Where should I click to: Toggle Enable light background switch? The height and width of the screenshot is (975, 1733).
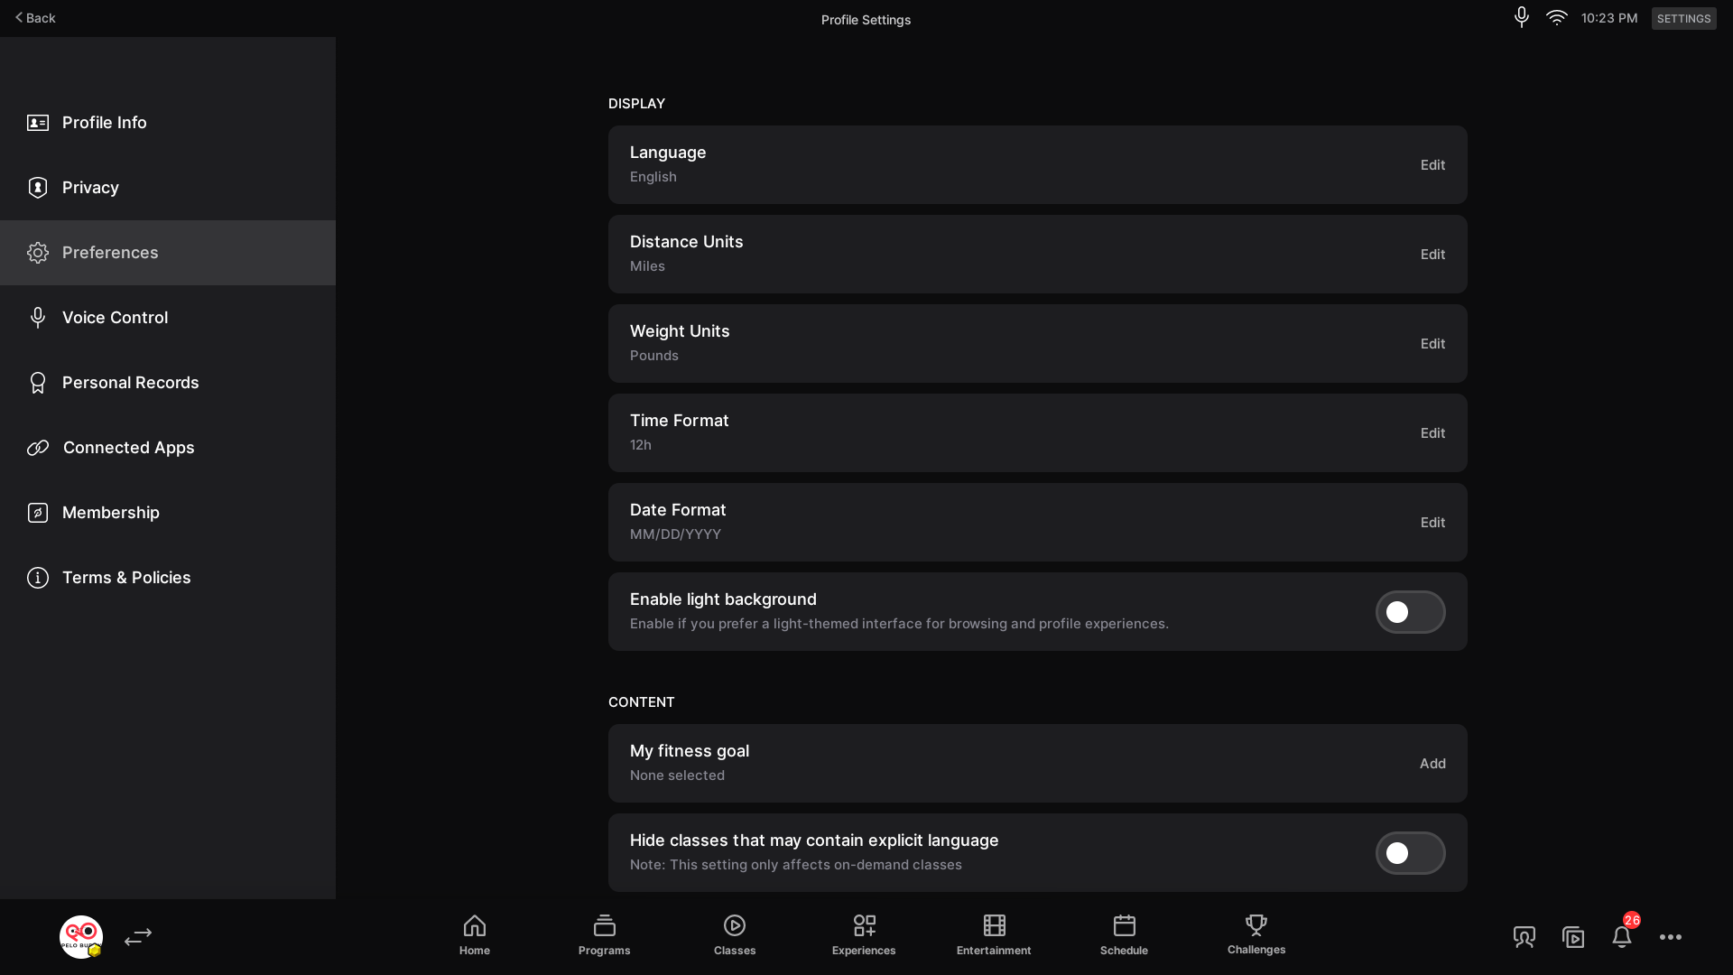[x=1410, y=612]
